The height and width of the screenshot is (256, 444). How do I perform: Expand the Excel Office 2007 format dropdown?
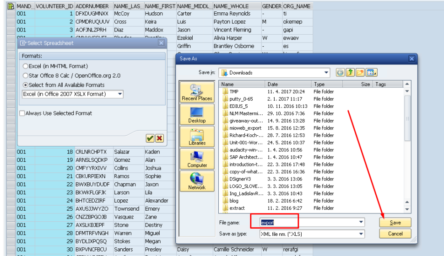pyautogui.click(x=120, y=94)
